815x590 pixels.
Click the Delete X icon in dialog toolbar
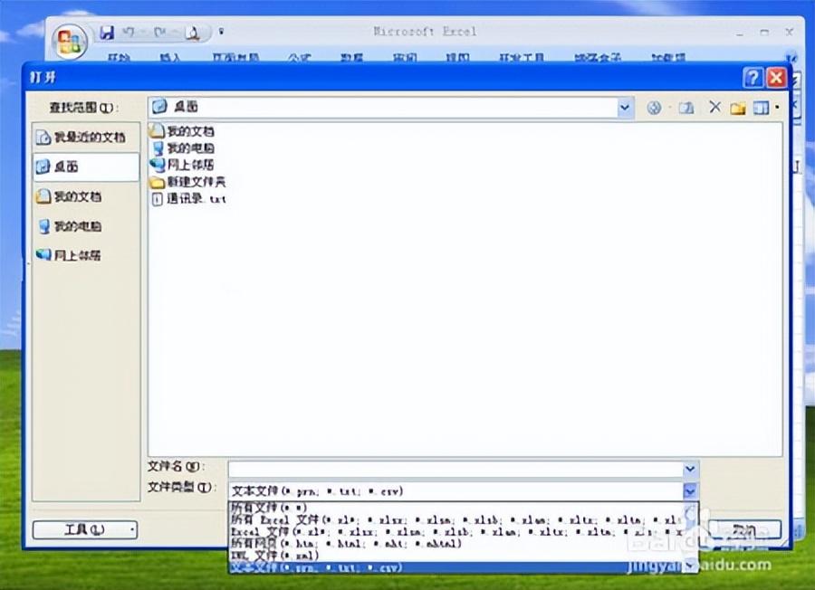click(x=714, y=107)
